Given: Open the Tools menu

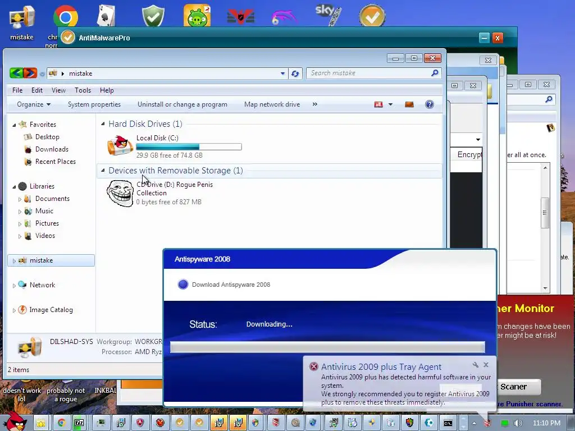Looking at the screenshot, I should (x=83, y=90).
